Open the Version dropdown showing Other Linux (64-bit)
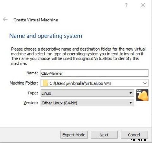This screenshot has width=152, height=143. (87, 103)
